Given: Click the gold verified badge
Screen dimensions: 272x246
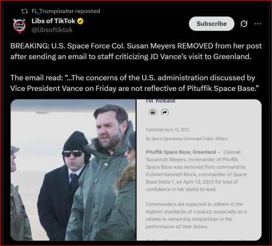Looking at the screenshot, I should (x=81, y=21).
